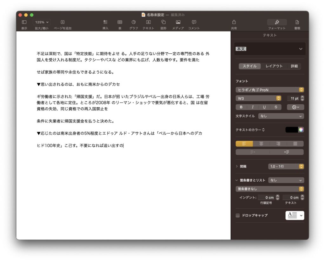Expand the 間隔 spacing section

[237, 166]
